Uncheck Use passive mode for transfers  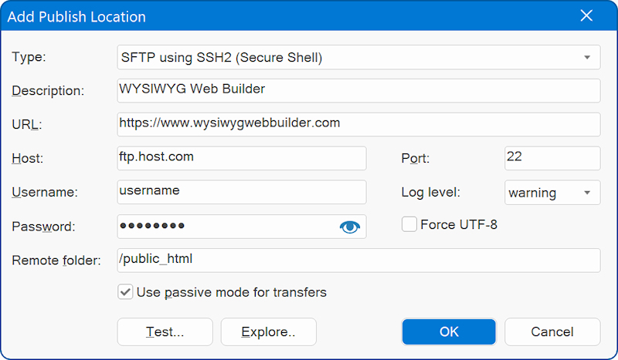(124, 293)
